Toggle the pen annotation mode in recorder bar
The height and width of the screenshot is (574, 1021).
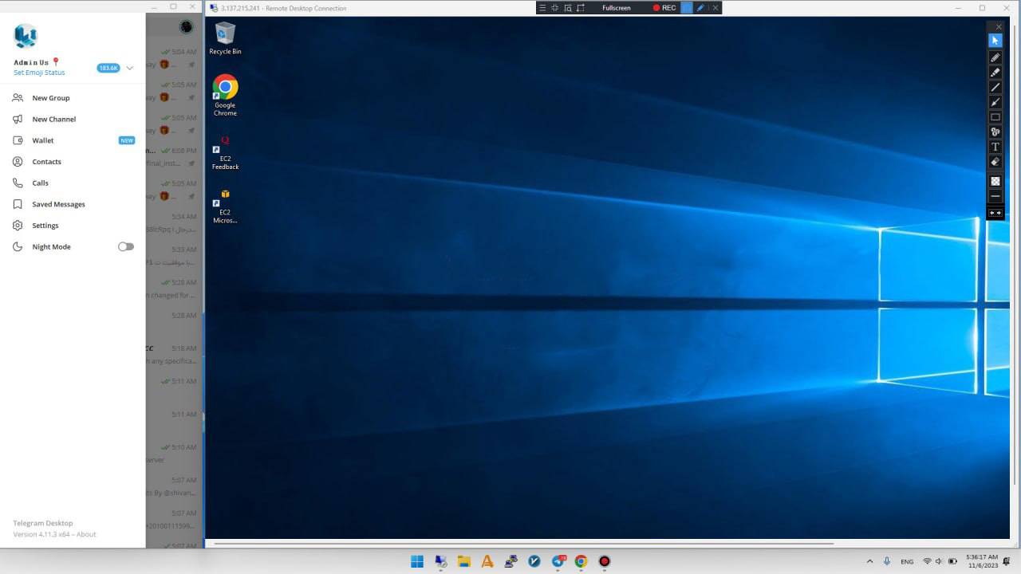(700, 8)
